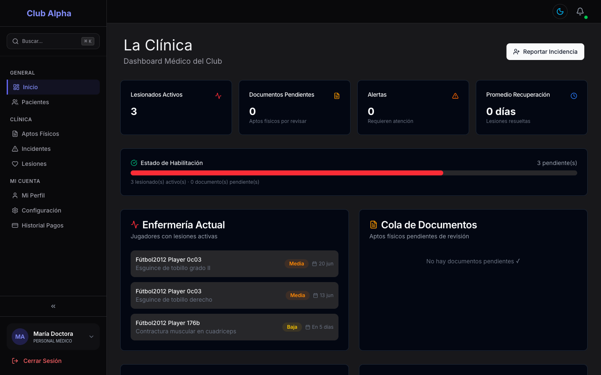This screenshot has width=601, height=375.
Task: Navigate to Lesiones
Action: 53,164
